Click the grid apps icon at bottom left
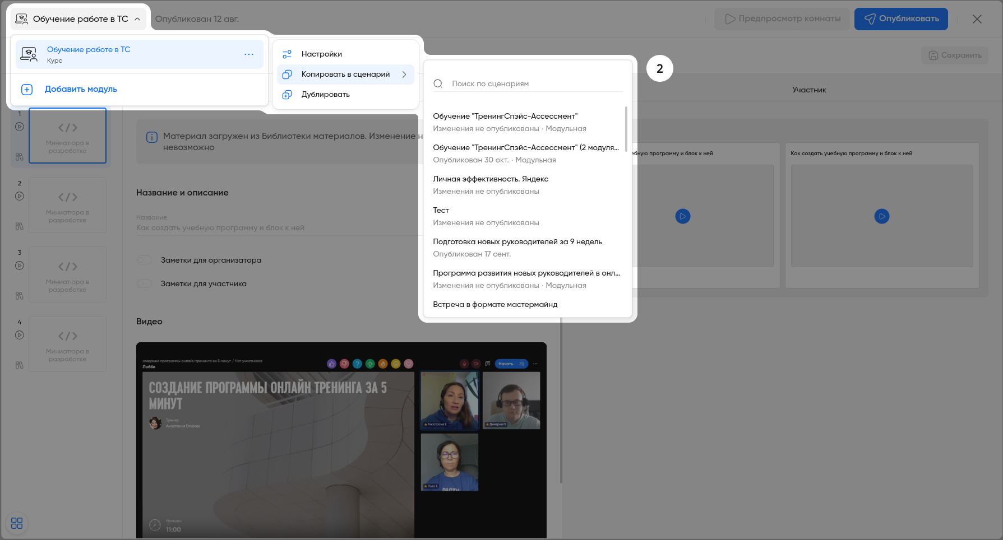The height and width of the screenshot is (540, 1003). pos(17,523)
